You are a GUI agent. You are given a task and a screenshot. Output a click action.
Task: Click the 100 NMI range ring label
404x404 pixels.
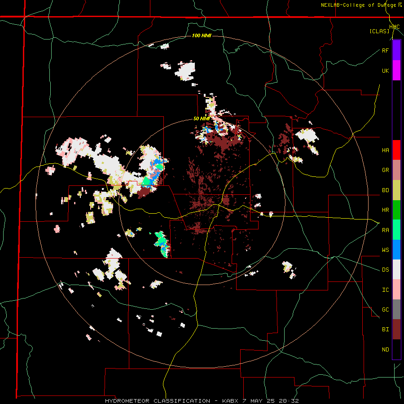202,35
